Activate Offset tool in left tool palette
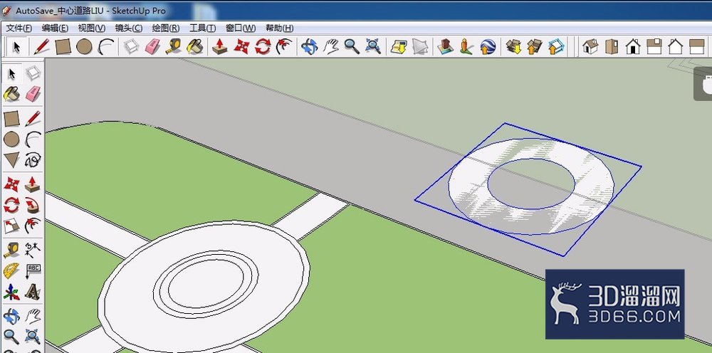The height and width of the screenshot is (353, 712). click(33, 226)
